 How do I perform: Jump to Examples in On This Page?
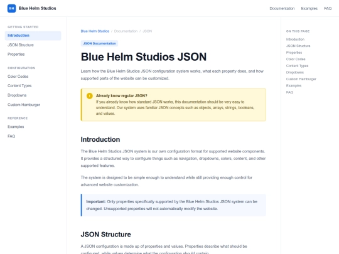pyautogui.click(x=294, y=85)
